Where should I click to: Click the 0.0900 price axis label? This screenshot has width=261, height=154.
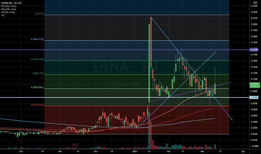(x=254, y=91)
